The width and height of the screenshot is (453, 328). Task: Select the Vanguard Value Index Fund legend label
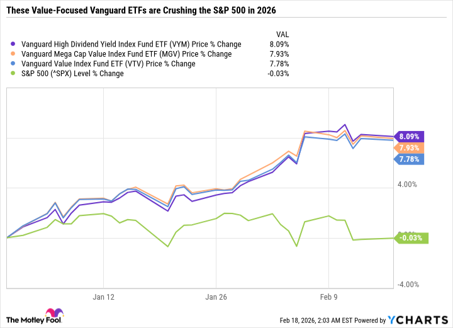(108, 64)
